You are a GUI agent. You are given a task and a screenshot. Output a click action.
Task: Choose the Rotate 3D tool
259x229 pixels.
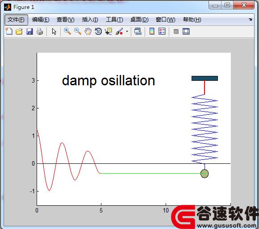pyautogui.click(x=98, y=31)
